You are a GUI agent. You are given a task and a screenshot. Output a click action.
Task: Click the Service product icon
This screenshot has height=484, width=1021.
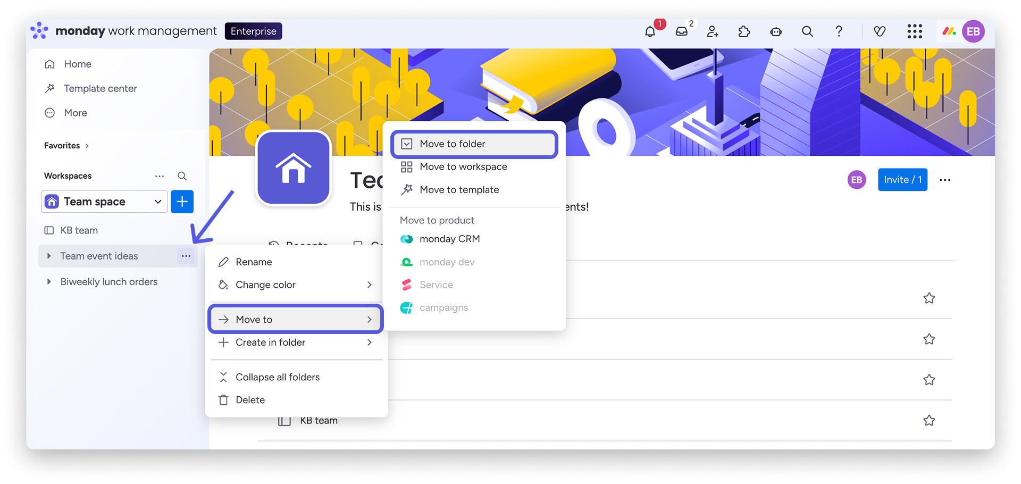coord(406,285)
